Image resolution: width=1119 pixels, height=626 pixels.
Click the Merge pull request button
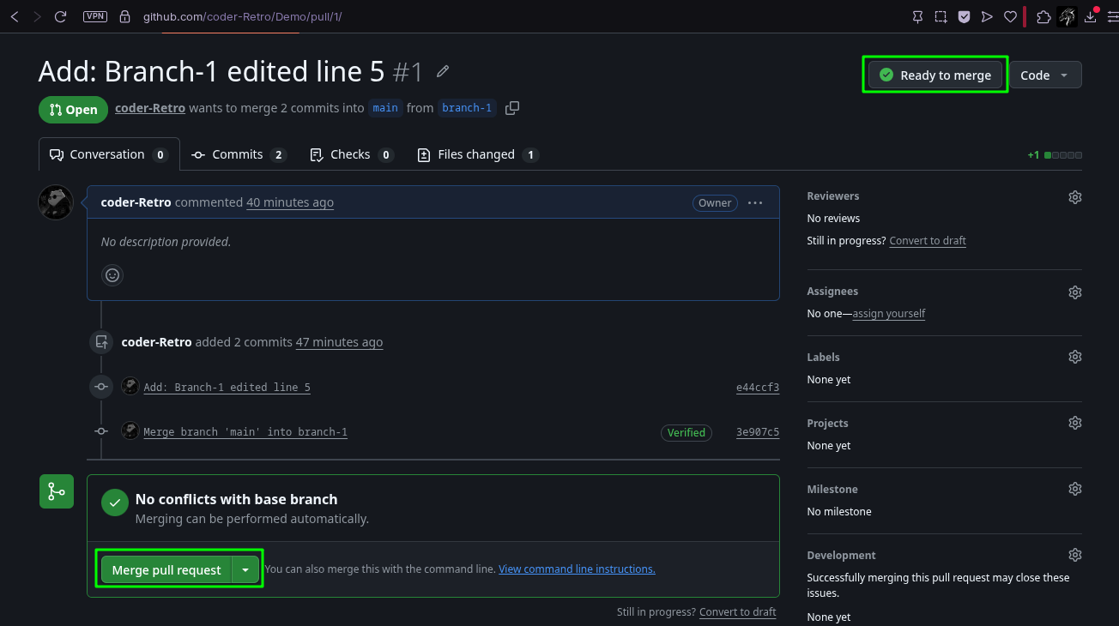click(166, 570)
